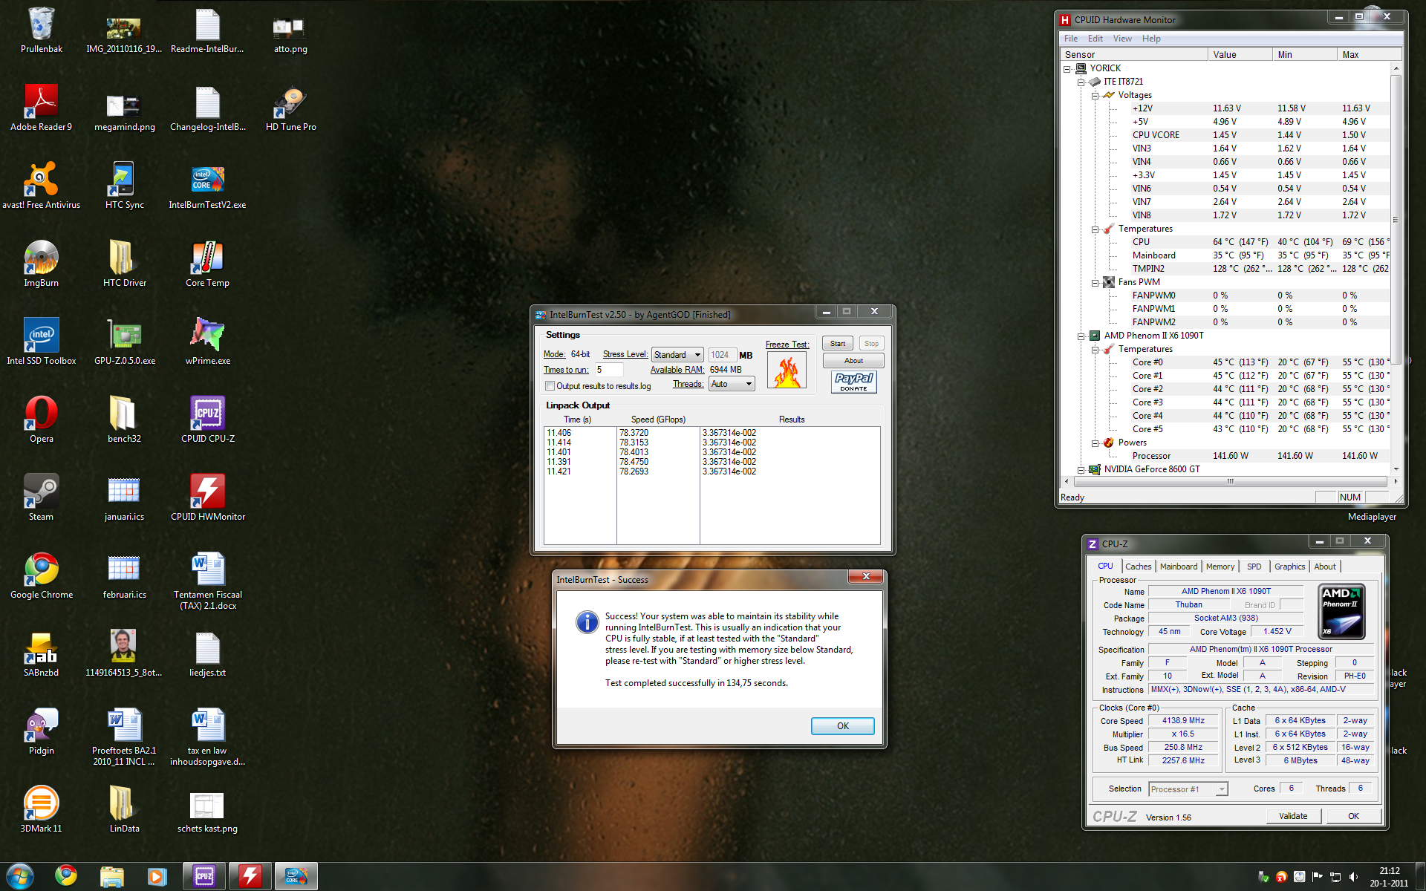Switch to the SPD tab in CPU-Z
Viewport: 1426px width, 891px height.
[1254, 567]
